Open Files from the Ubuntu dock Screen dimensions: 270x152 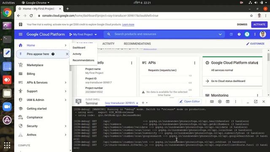pos(7,93)
